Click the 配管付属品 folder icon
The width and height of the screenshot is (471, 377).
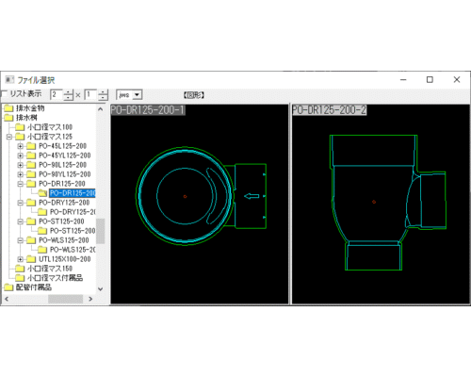8,287
